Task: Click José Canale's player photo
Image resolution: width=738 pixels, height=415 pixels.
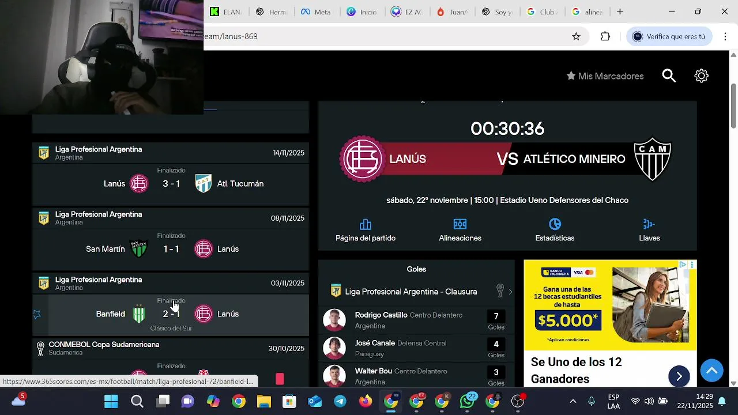Action: tap(334, 348)
